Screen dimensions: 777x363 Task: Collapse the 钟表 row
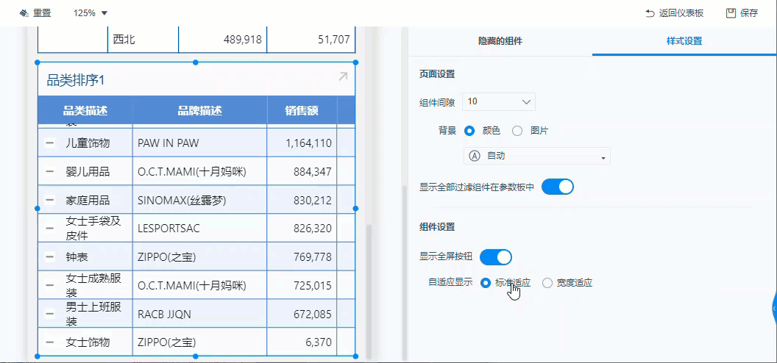[x=50, y=256]
